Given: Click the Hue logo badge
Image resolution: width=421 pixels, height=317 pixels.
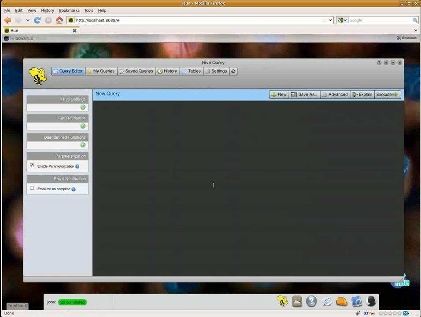Looking at the screenshot, I should [400, 282].
